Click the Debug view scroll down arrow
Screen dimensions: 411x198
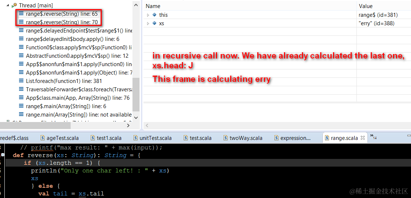tap(136, 117)
